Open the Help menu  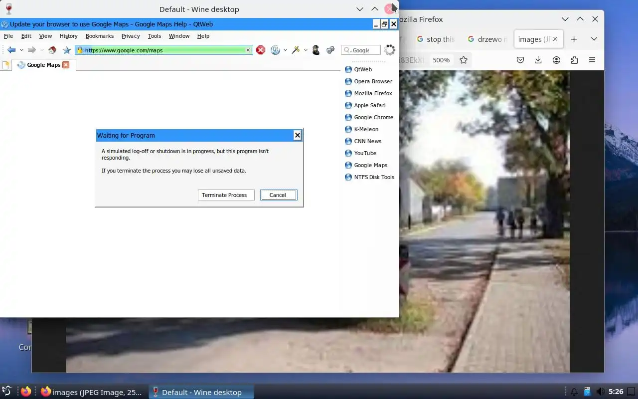coord(203,36)
